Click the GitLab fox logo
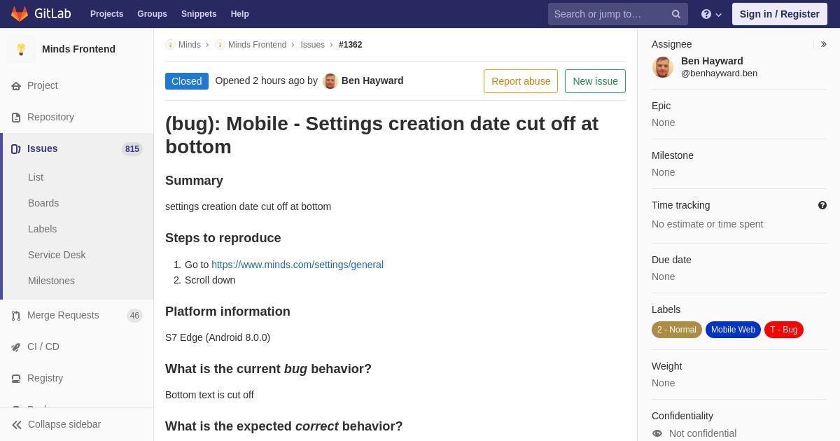The height and width of the screenshot is (441, 840). (x=20, y=14)
